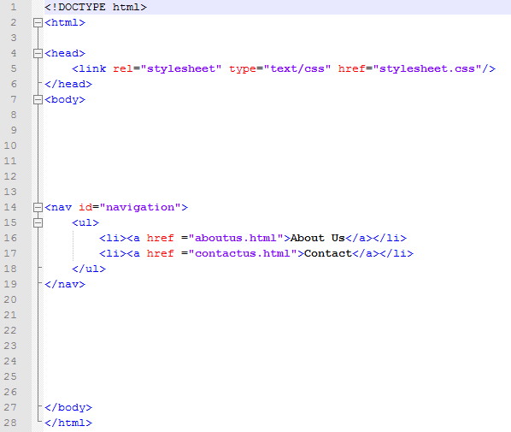Click the text/css type attribute value

(297, 68)
